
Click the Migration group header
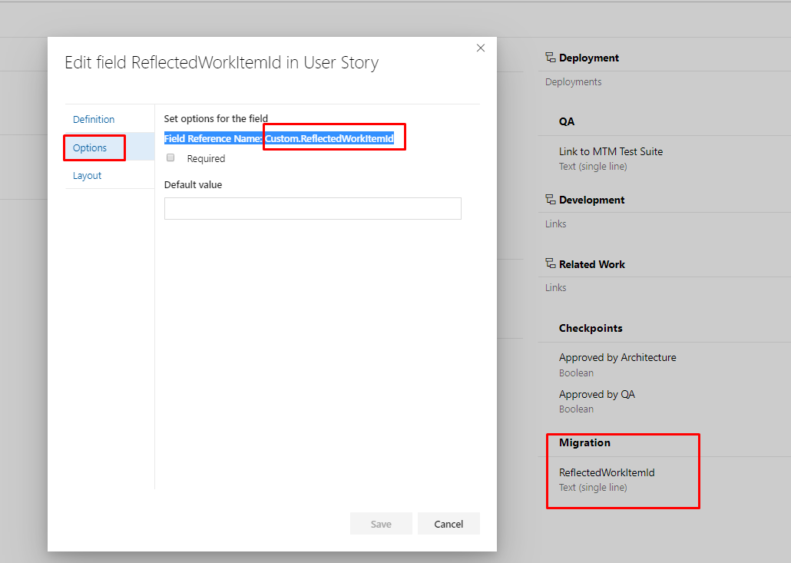(x=585, y=442)
